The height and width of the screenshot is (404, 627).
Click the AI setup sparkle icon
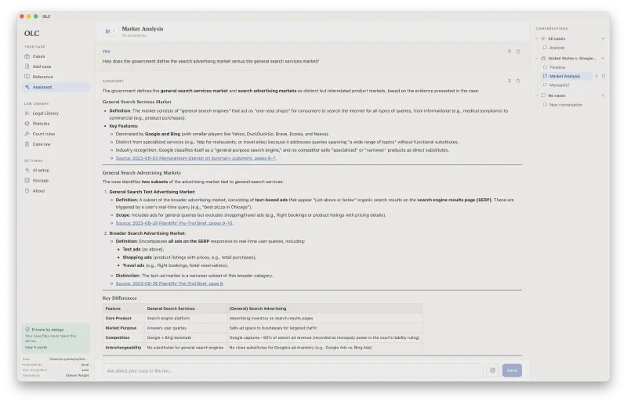pyautogui.click(x=27, y=170)
